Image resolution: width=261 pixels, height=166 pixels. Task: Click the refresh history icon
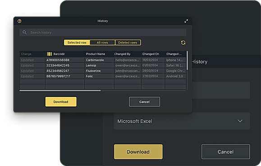pyautogui.click(x=183, y=42)
